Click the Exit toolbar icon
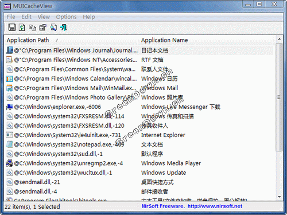This screenshot has width=287, height=215. tap(64, 28)
